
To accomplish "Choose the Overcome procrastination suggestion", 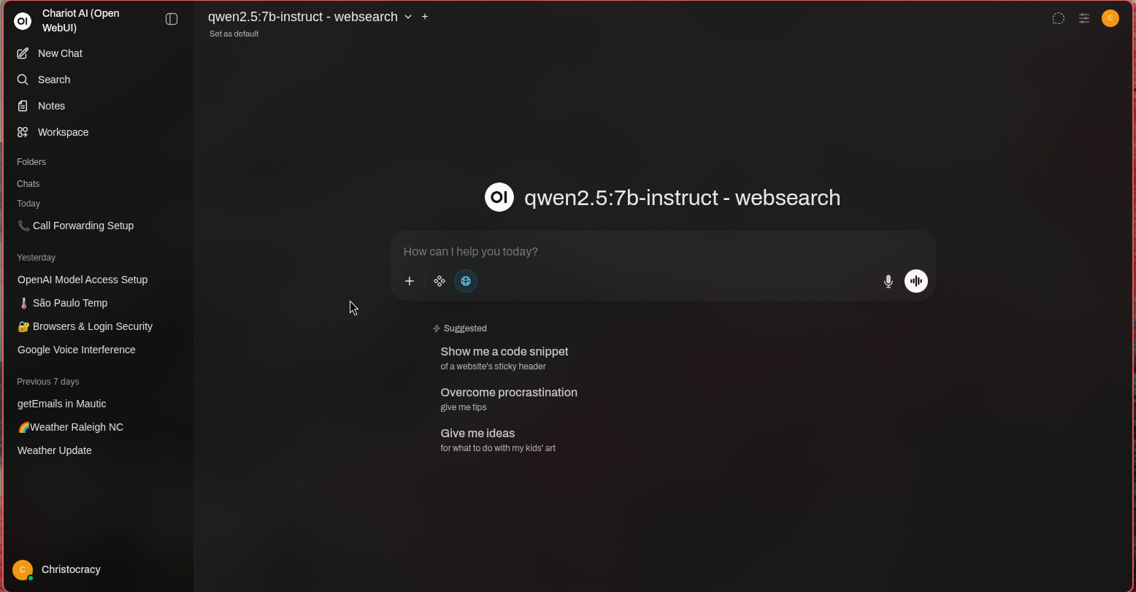I will tap(509, 398).
